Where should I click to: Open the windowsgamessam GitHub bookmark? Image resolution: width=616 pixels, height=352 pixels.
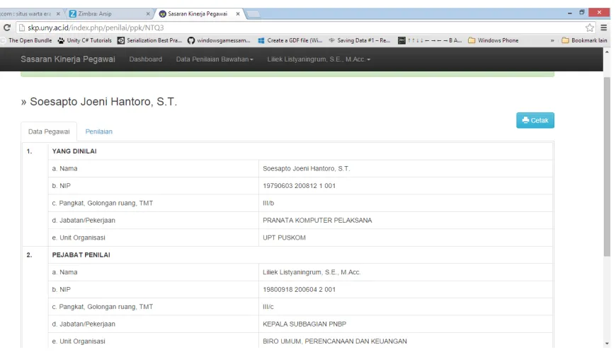coord(219,40)
